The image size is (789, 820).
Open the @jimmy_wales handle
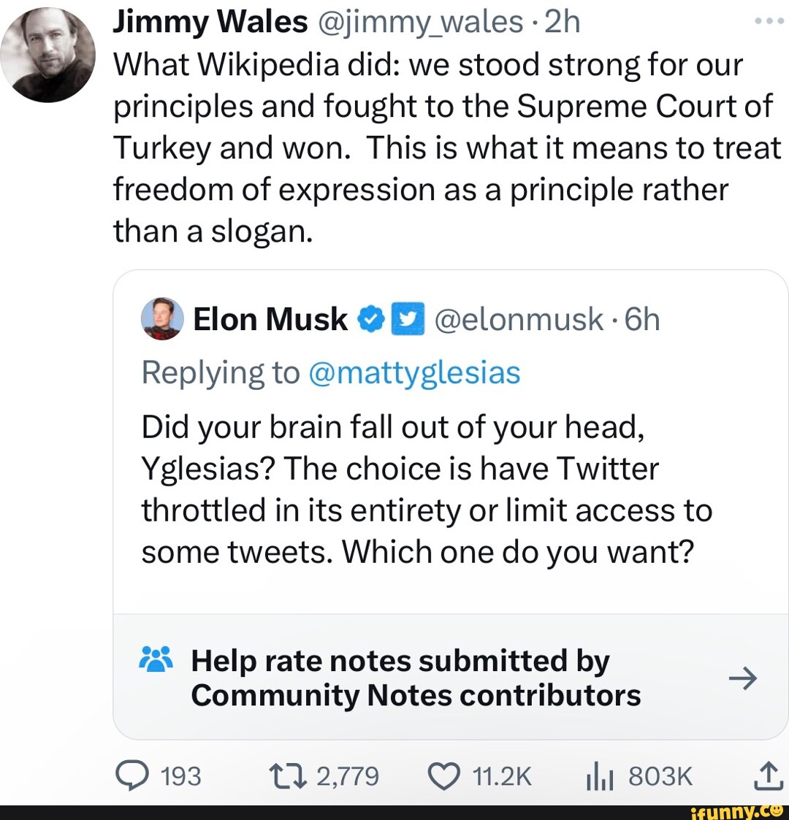click(x=422, y=23)
